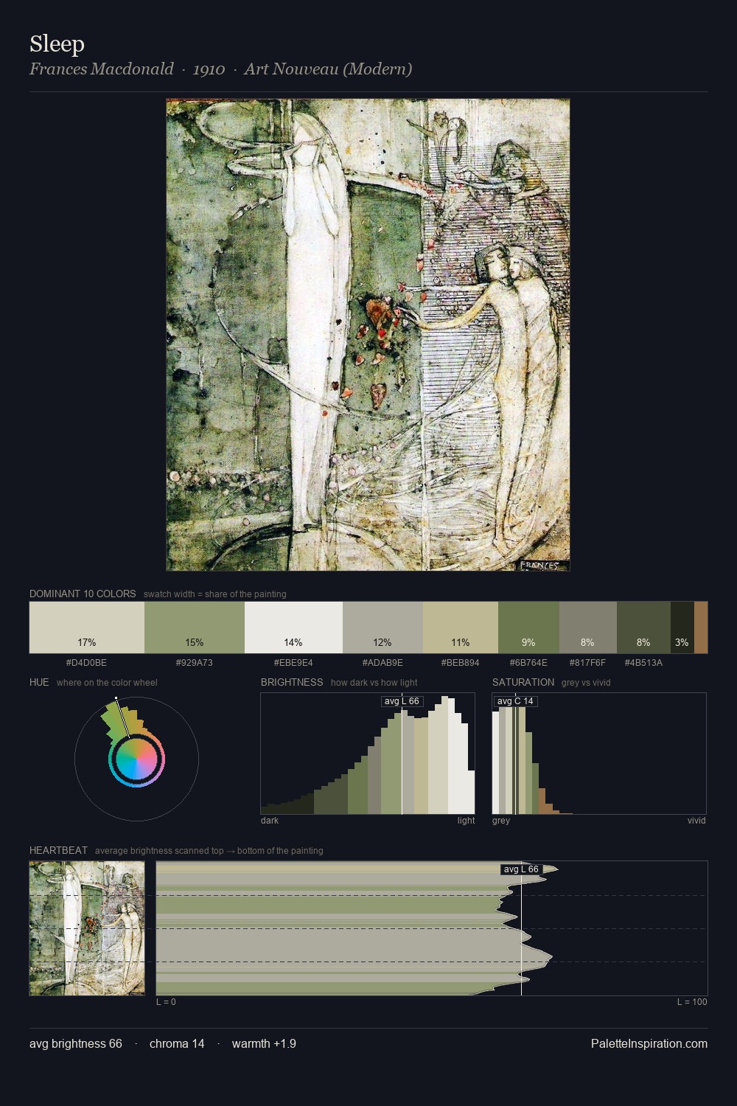Click the hex code #BEB894
737x1106 pixels.
pos(460,663)
